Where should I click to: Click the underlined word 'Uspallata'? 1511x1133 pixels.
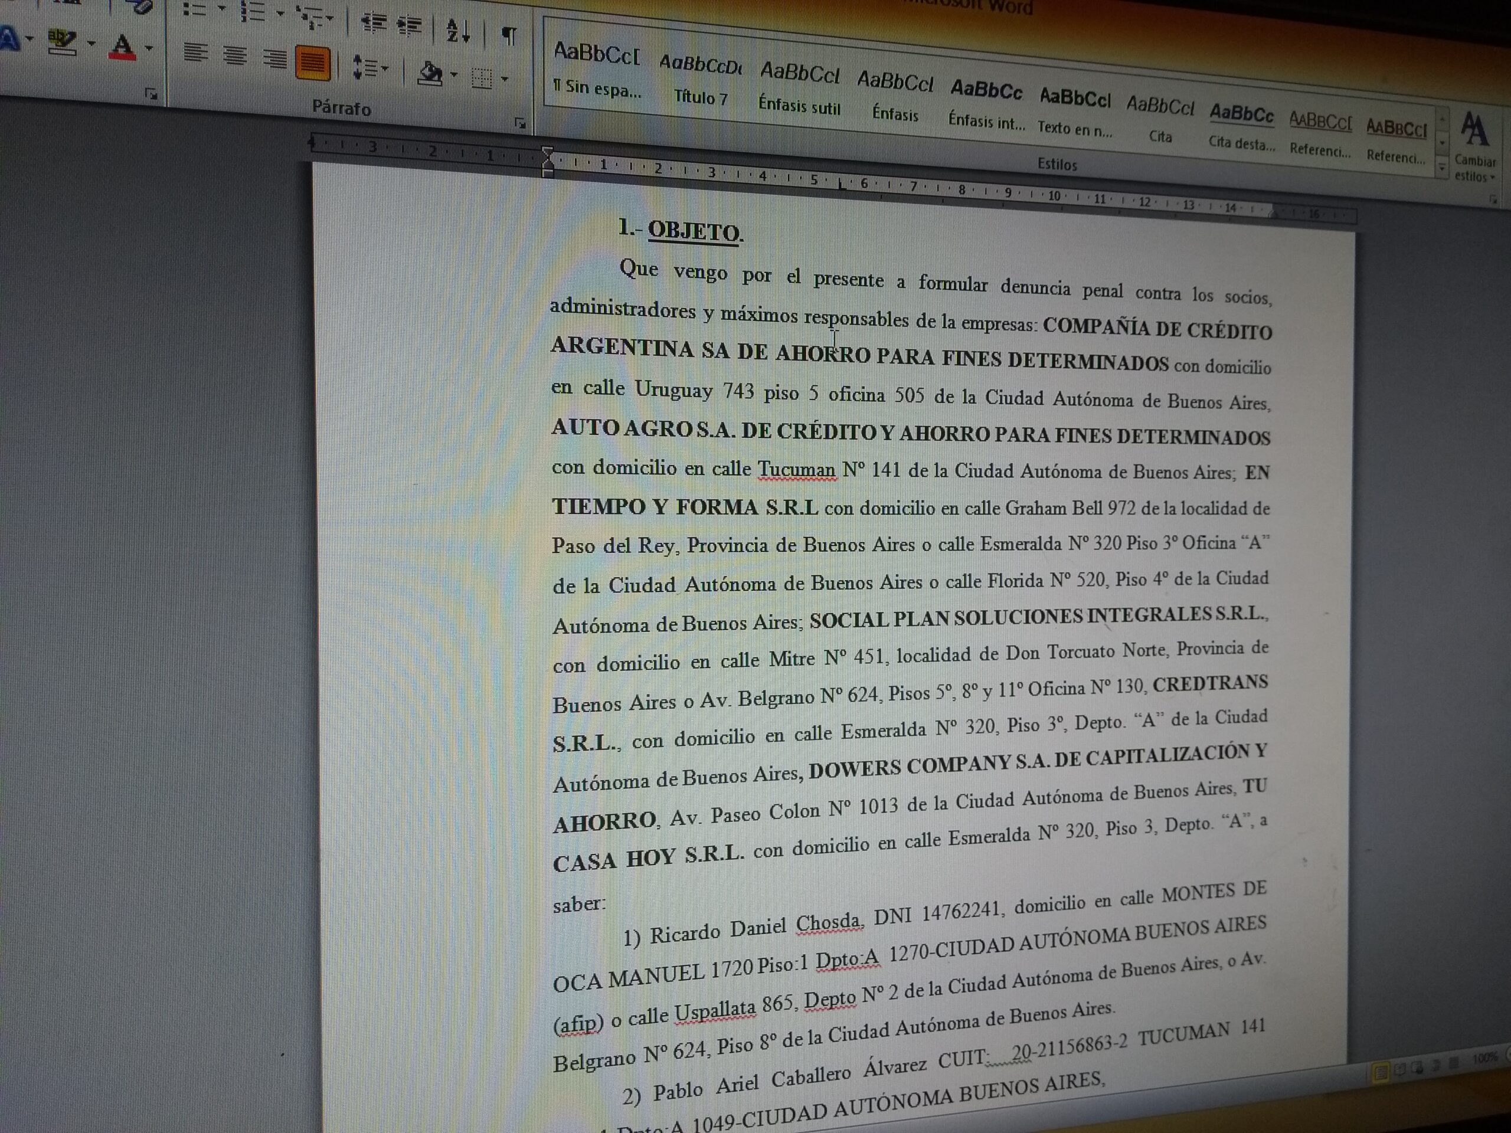tap(715, 1011)
